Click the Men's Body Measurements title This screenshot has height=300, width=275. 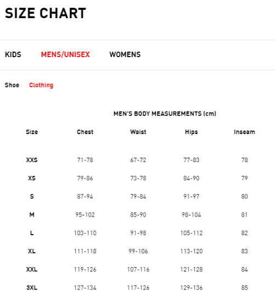165,114
